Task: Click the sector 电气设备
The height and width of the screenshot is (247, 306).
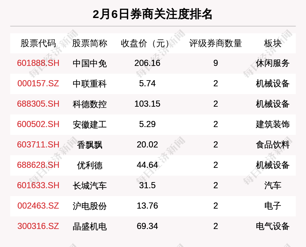Action: [273, 226]
